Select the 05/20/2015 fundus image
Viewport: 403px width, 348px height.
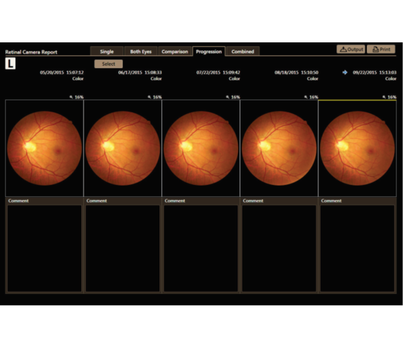pyautogui.click(x=44, y=148)
